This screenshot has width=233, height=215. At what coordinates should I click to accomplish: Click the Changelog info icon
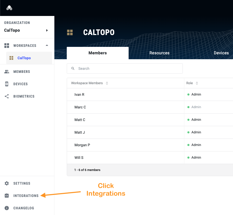pos(7,208)
